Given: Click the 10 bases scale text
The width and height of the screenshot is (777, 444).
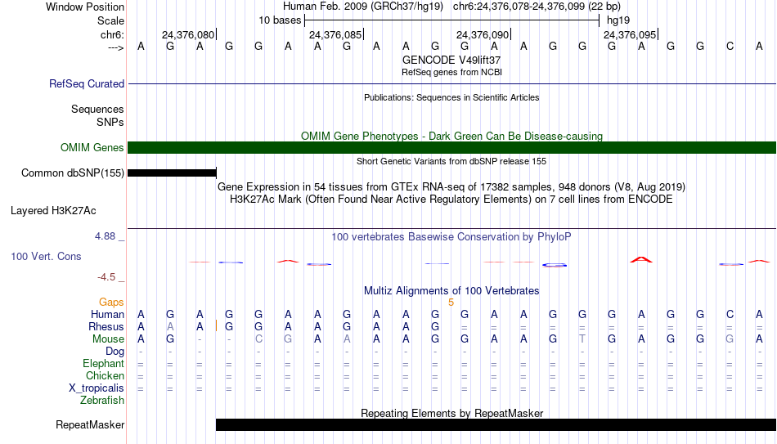Looking at the screenshot, I should (280, 20).
